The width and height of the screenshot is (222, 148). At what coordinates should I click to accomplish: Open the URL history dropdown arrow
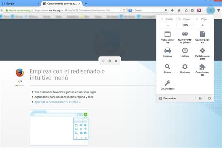click(120, 10)
